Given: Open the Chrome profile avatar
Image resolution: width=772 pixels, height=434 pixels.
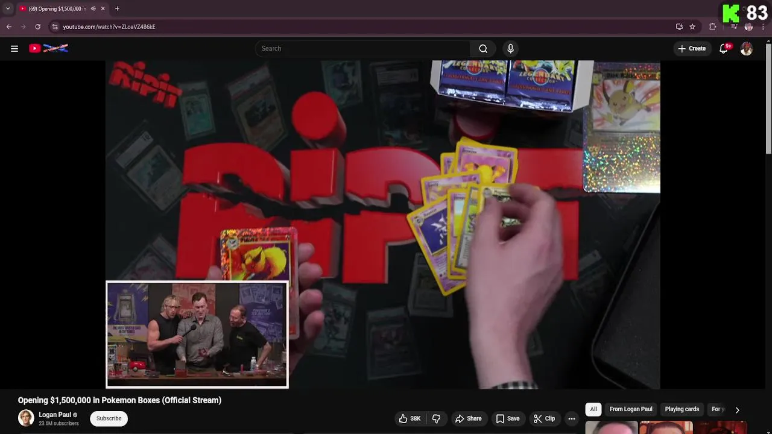Looking at the screenshot, I should point(748,27).
